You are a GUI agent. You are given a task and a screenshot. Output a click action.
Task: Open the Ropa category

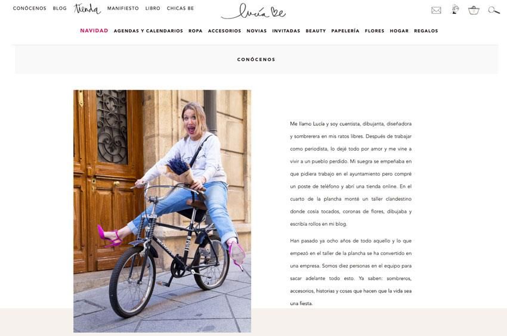click(195, 31)
